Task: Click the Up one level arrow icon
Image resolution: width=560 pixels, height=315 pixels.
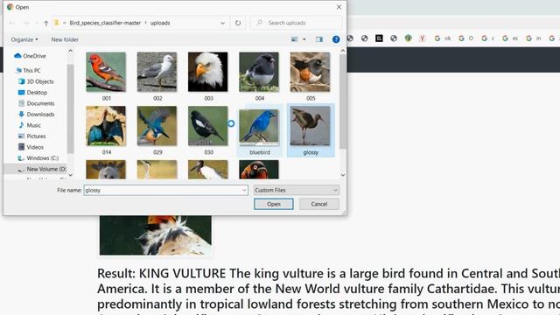Action: click(46, 24)
